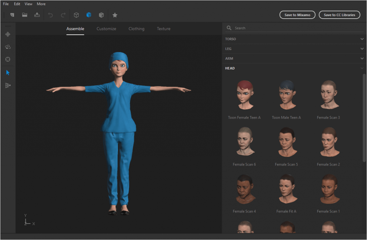This screenshot has height=240, width=367.
Task: Switch to the Select arrow tool
Action: pos(8,72)
